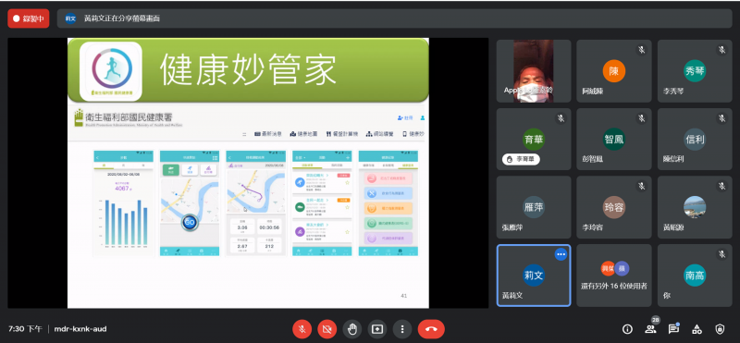The image size is (740, 343).
Task: Click the small 莉文 avatar in the top banner
Action: (71, 18)
